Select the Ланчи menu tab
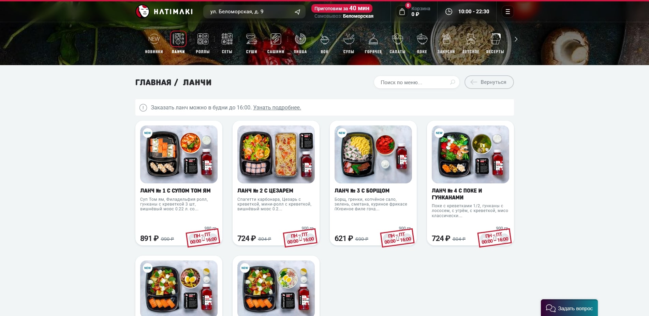This screenshot has width=649, height=316. 178,43
